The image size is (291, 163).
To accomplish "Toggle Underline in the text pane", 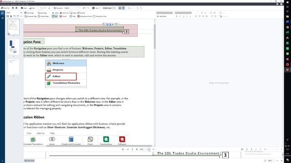I will (184, 16).
